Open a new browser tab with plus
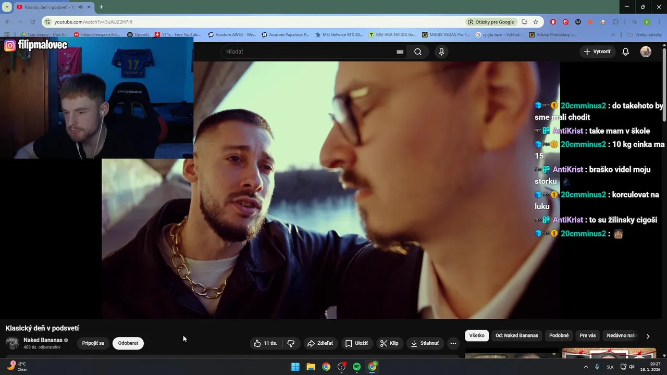This screenshot has height=375, width=667. coord(101,7)
